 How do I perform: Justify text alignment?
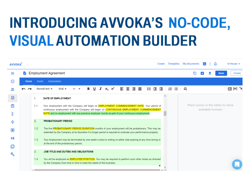pos(140,89)
